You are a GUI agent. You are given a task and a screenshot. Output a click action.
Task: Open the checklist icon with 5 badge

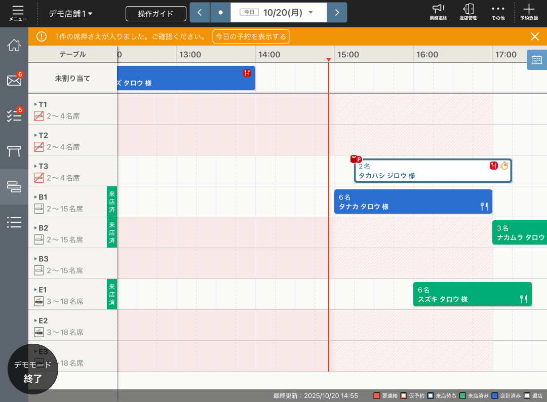[14, 115]
